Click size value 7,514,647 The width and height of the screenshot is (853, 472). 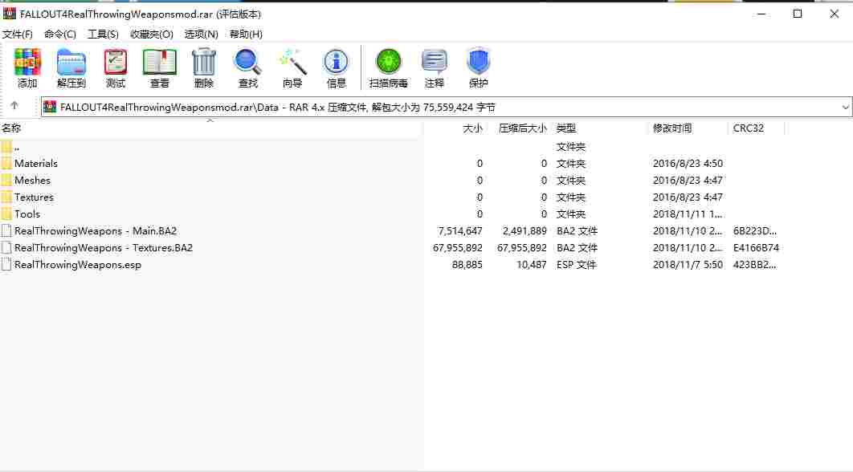point(460,230)
